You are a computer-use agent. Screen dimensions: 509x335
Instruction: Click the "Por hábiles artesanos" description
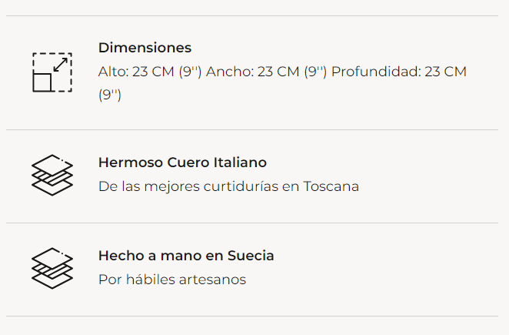click(x=172, y=280)
